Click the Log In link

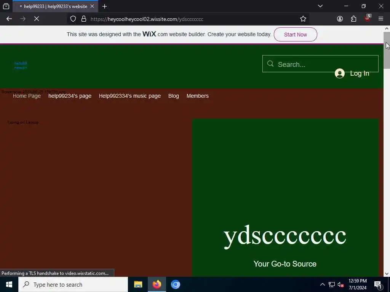tap(360, 73)
